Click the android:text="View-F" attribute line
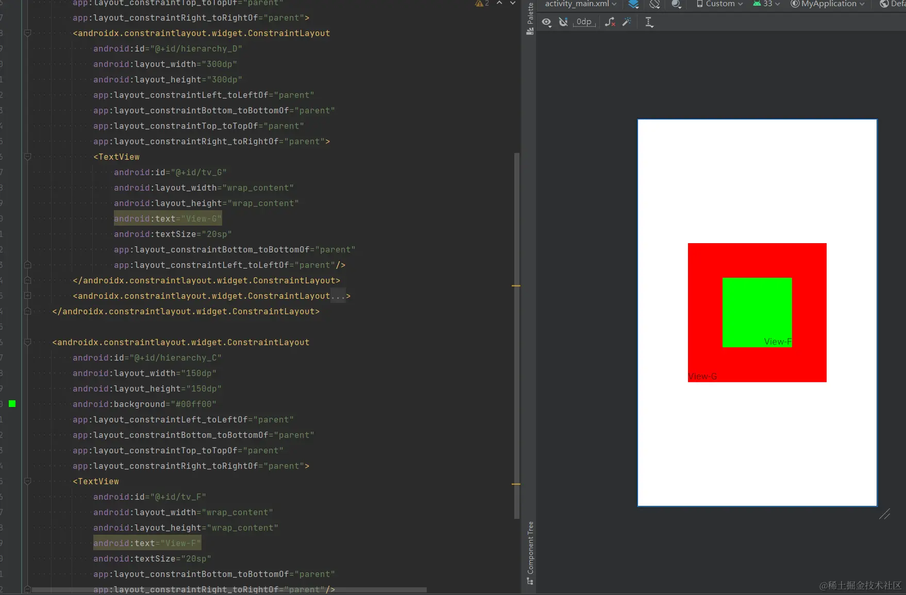This screenshot has width=906, height=595. tap(147, 543)
